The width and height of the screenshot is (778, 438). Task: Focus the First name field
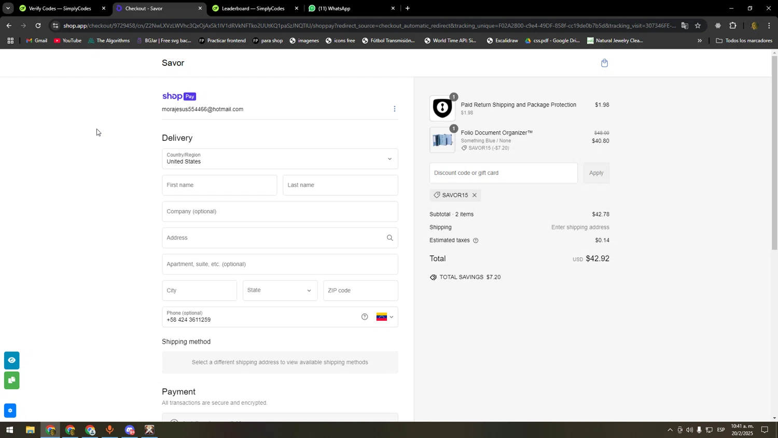click(x=219, y=185)
